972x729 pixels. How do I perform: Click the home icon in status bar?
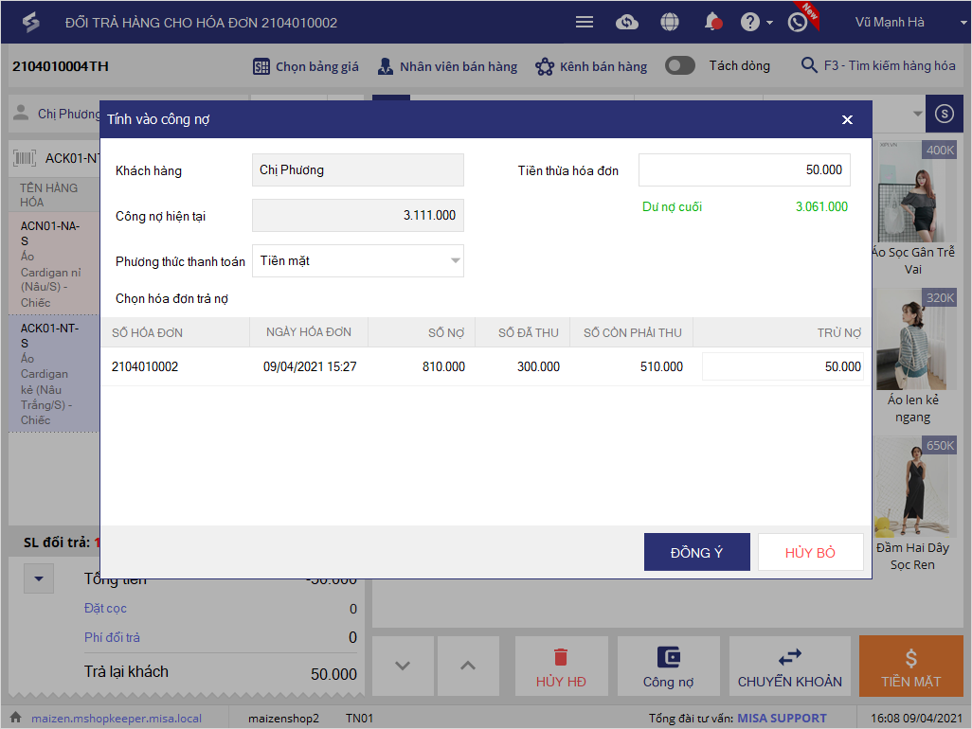coord(15,718)
